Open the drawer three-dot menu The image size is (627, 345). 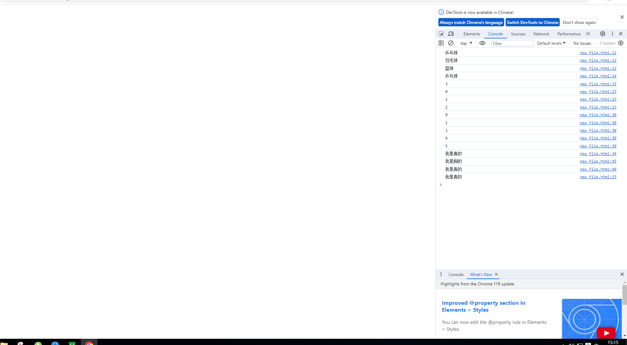click(x=441, y=274)
